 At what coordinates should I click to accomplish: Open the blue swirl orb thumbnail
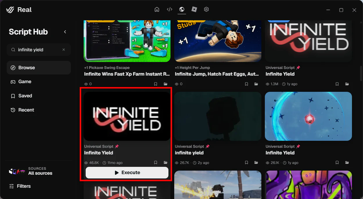(308, 116)
